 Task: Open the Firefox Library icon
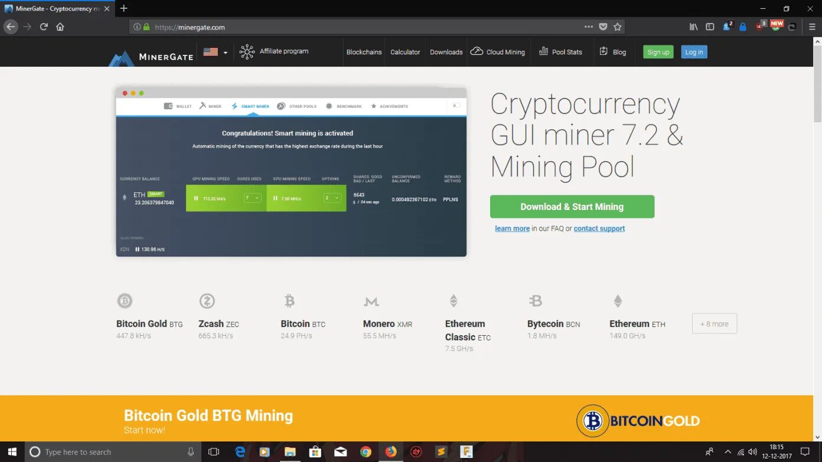pos(694,27)
